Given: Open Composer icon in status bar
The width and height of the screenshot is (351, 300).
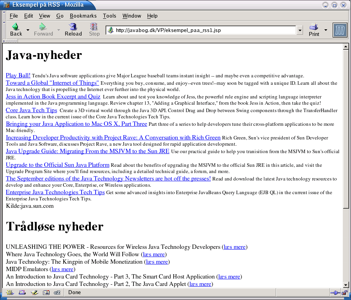Looking at the screenshot, I should (x=34, y=293).
